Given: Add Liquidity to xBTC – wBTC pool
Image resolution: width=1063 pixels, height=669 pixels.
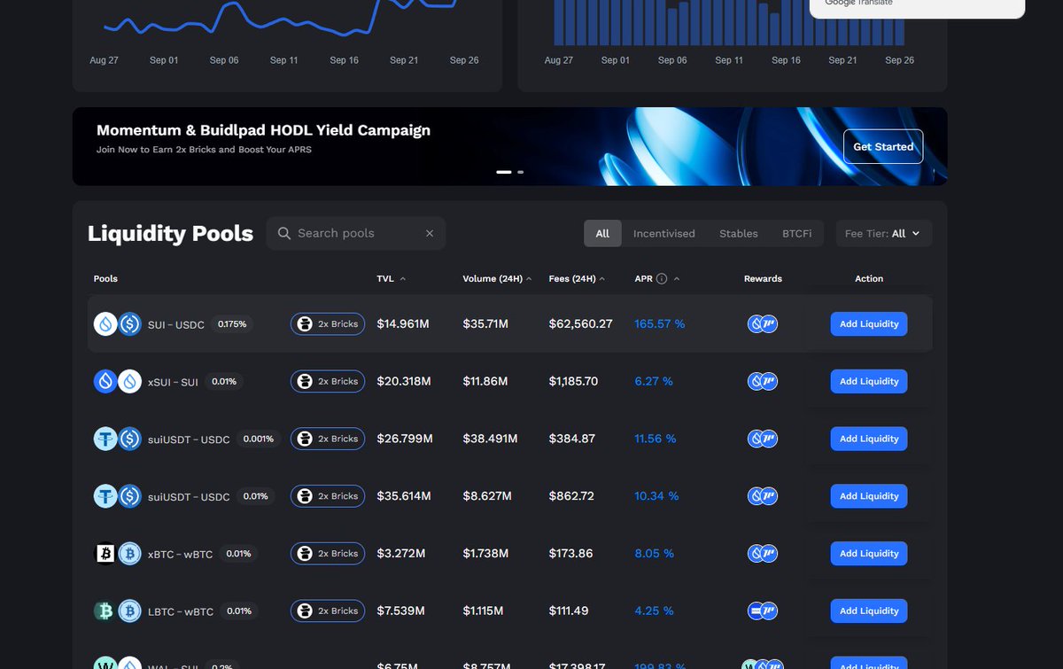Looking at the screenshot, I should [869, 554].
